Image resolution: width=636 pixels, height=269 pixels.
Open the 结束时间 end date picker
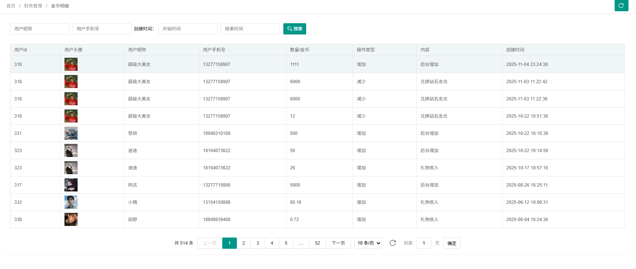pos(250,29)
